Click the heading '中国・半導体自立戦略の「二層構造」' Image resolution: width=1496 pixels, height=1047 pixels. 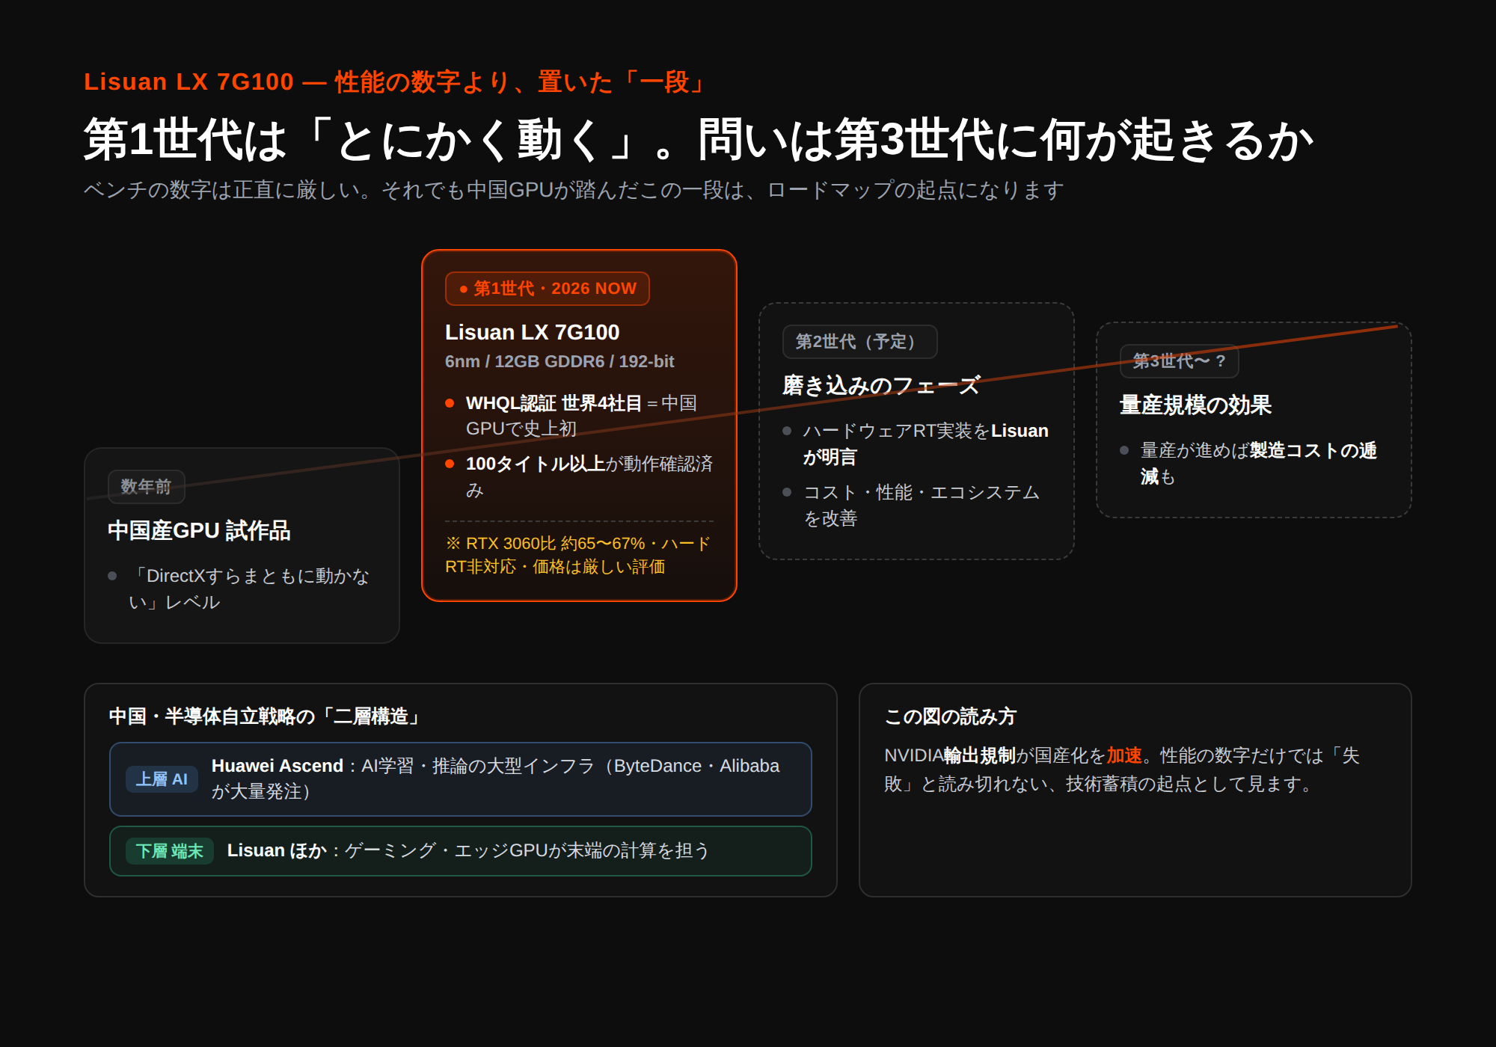267,716
